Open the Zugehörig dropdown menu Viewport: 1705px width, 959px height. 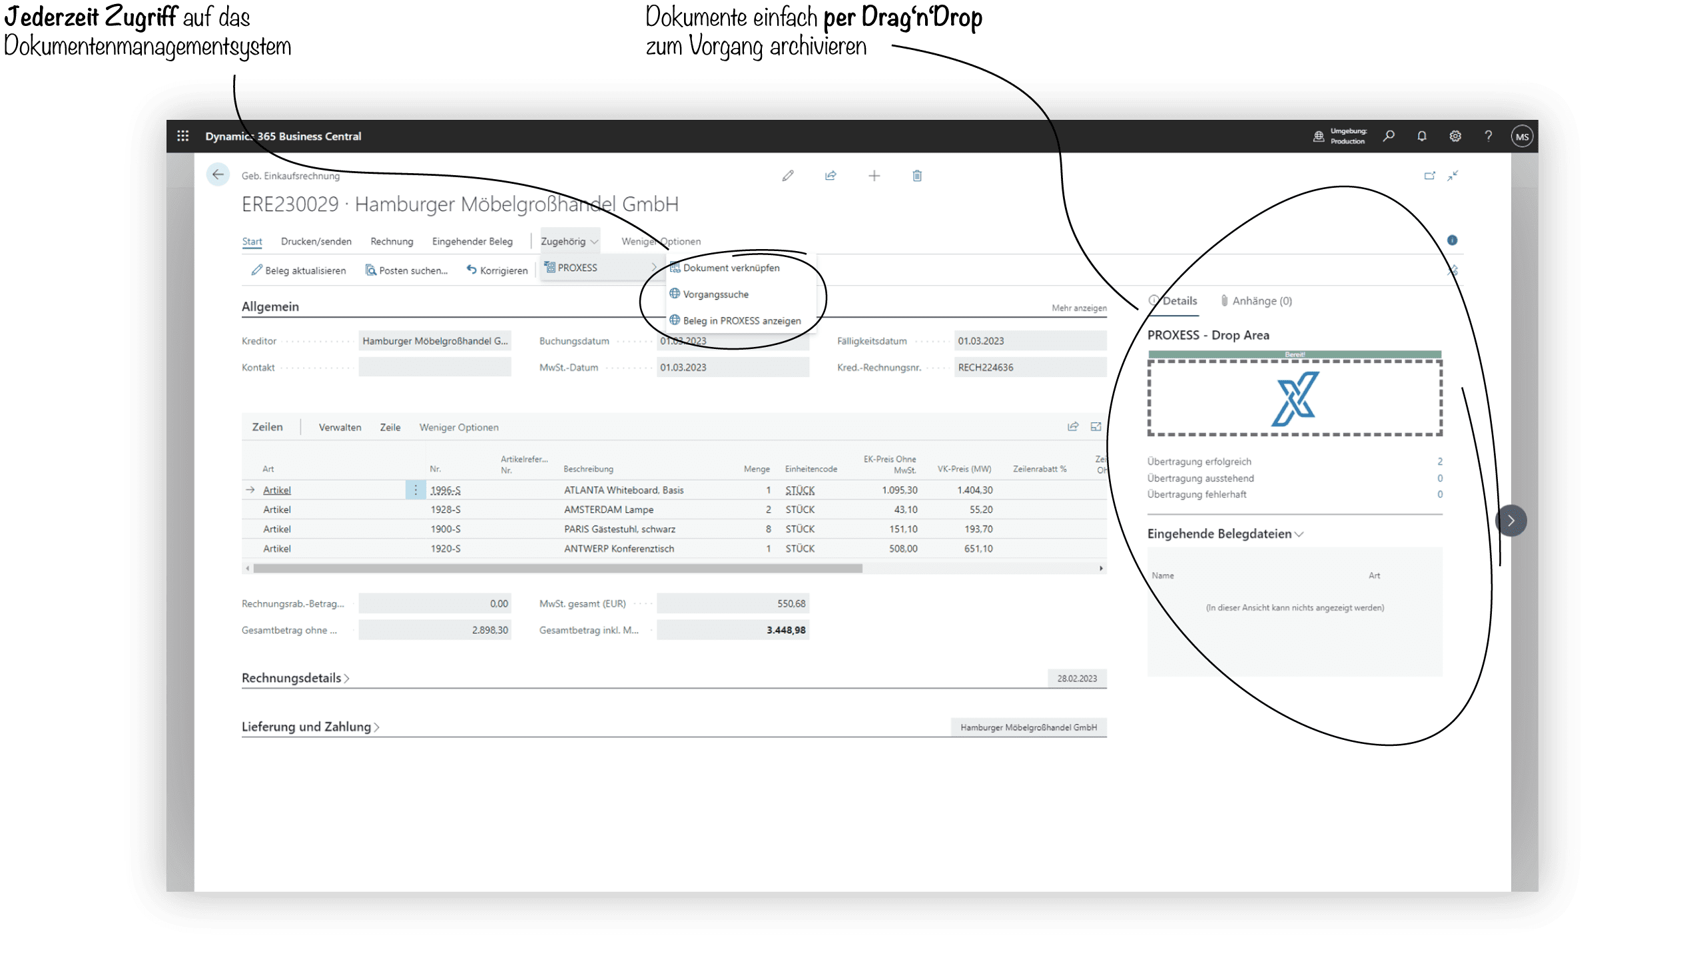[569, 241]
